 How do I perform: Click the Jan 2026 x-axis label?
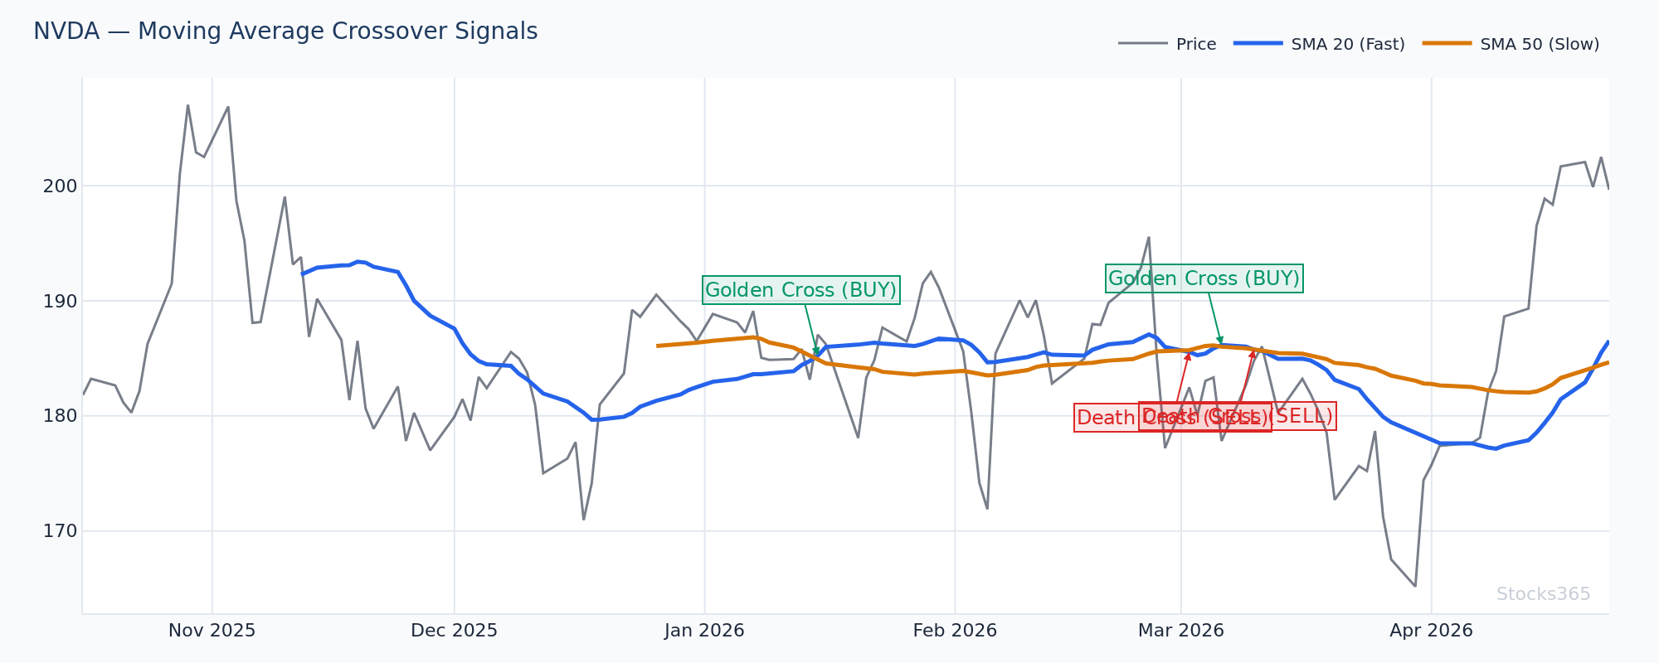[704, 631]
